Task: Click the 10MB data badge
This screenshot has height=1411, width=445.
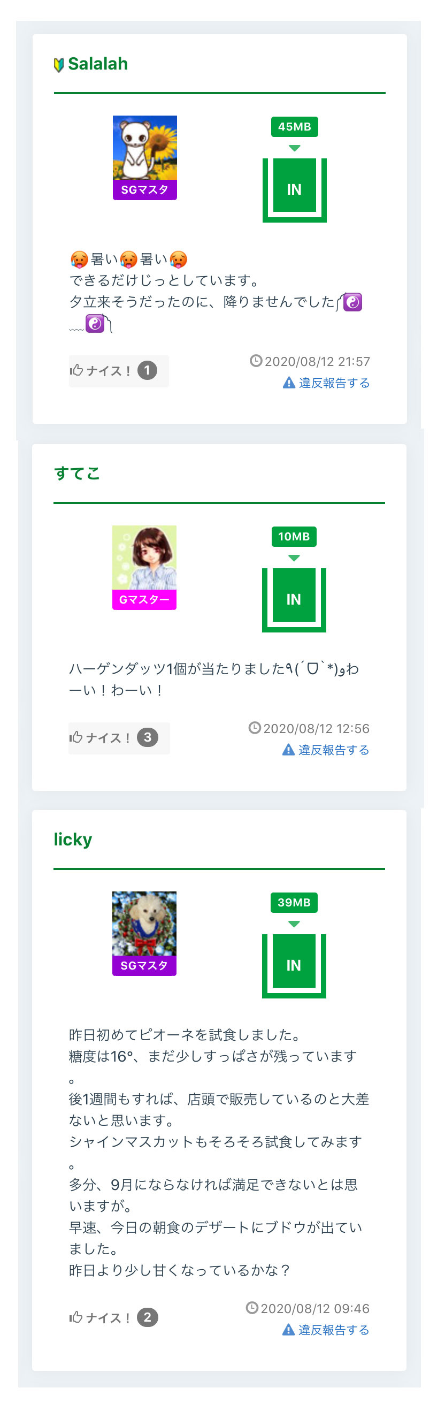Action: [x=294, y=537]
